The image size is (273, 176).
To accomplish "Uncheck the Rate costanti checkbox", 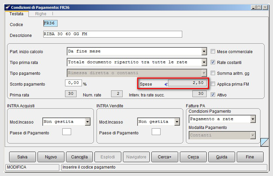I will (213, 62).
